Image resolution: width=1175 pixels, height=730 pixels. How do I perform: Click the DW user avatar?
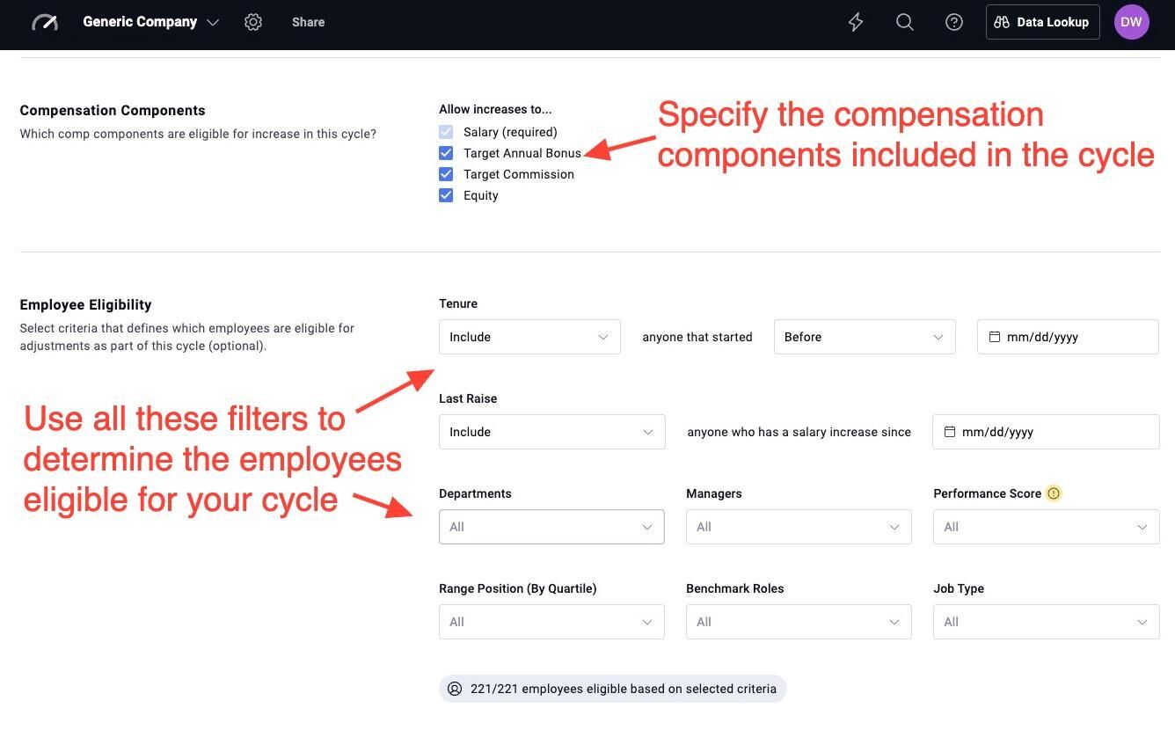click(x=1131, y=22)
